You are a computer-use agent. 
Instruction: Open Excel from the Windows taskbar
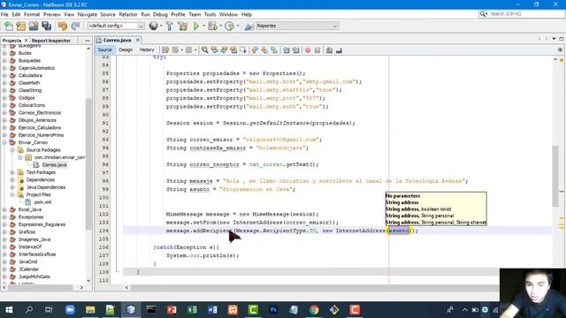[192, 310]
